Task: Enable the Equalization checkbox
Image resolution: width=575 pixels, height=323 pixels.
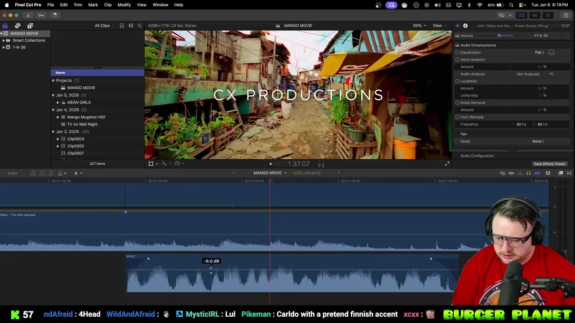Action: click(457, 52)
